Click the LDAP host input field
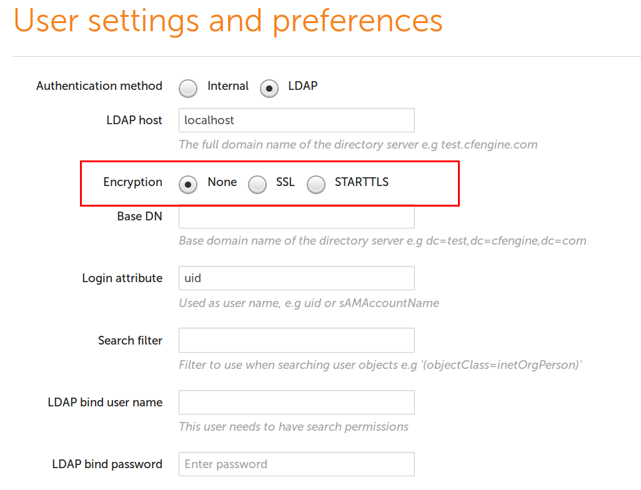Viewport: 641px width, 490px height. pos(296,120)
